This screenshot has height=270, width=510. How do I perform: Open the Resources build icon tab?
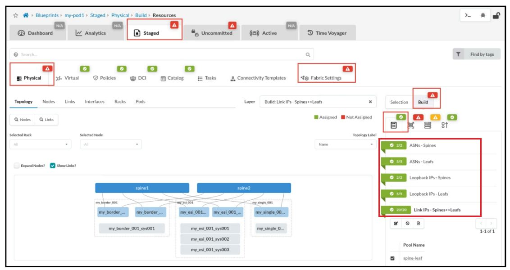pos(394,125)
